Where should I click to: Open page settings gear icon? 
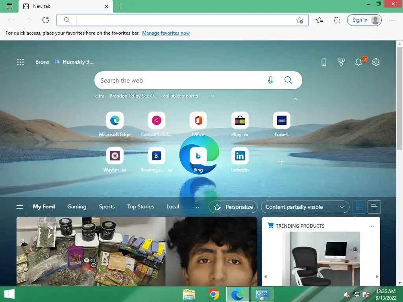click(x=376, y=62)
